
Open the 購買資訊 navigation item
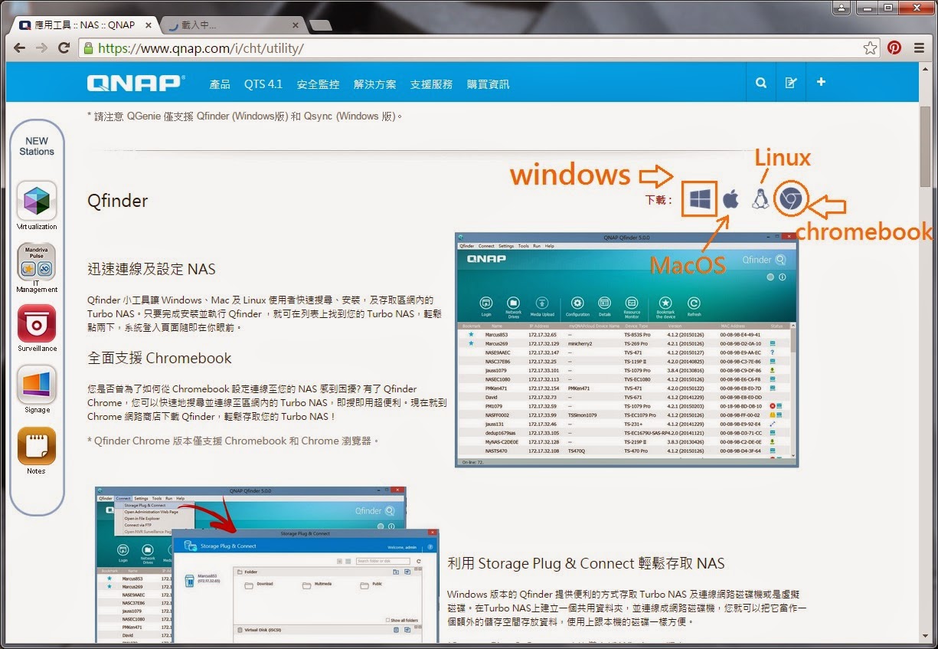(488, 84)
